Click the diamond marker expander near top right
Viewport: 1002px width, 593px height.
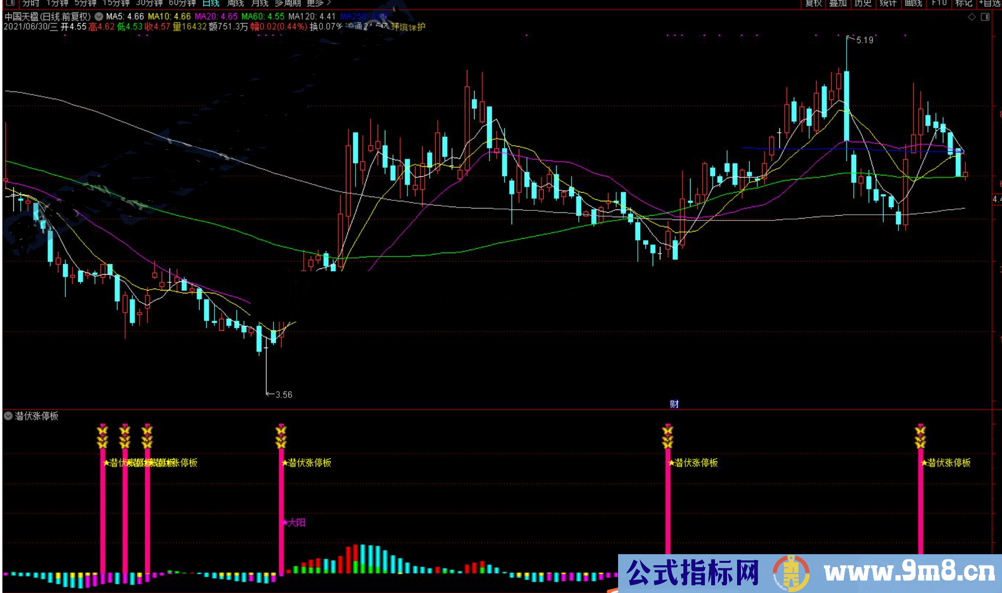[x=971, y=17]
